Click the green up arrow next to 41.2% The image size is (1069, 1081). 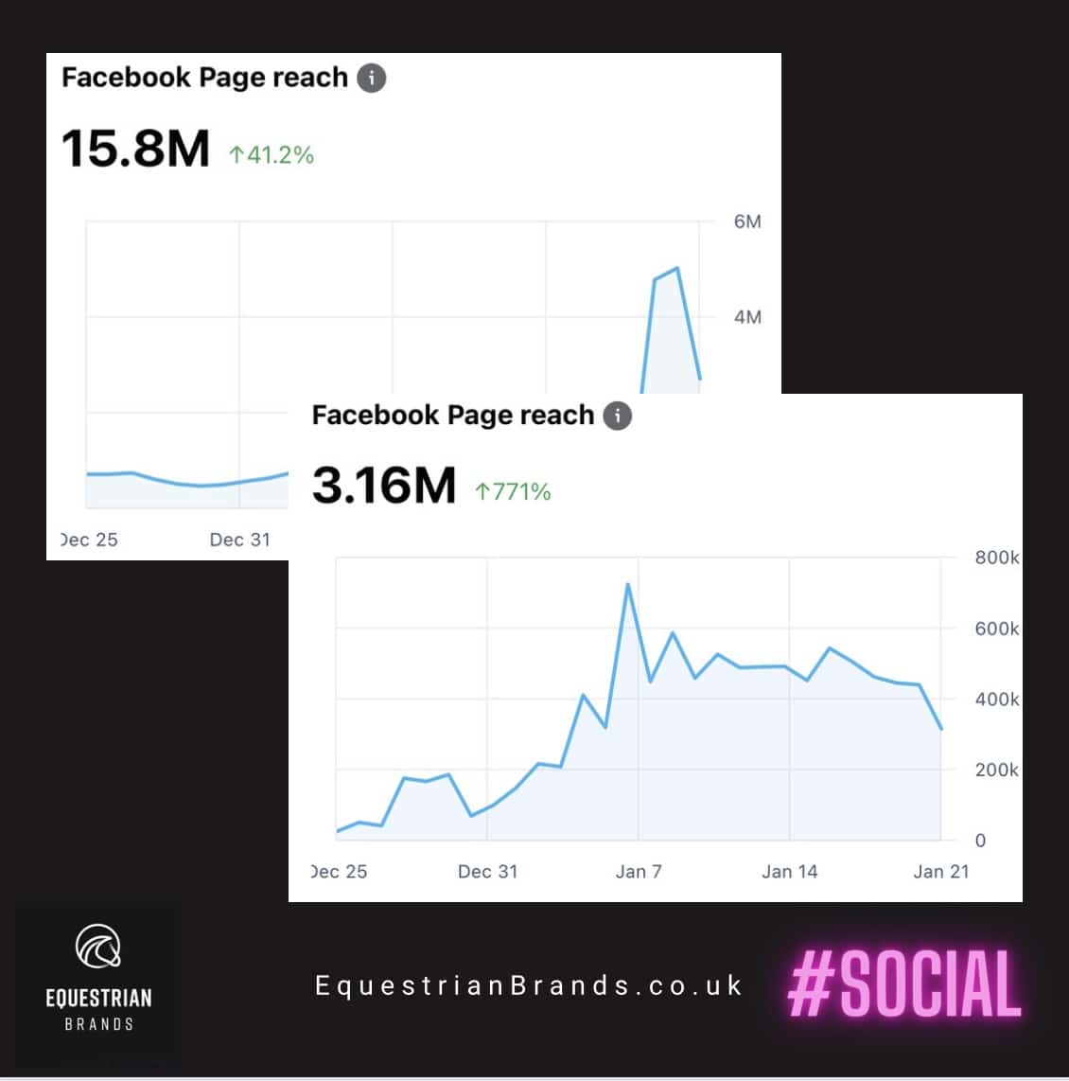coord(237,155)
